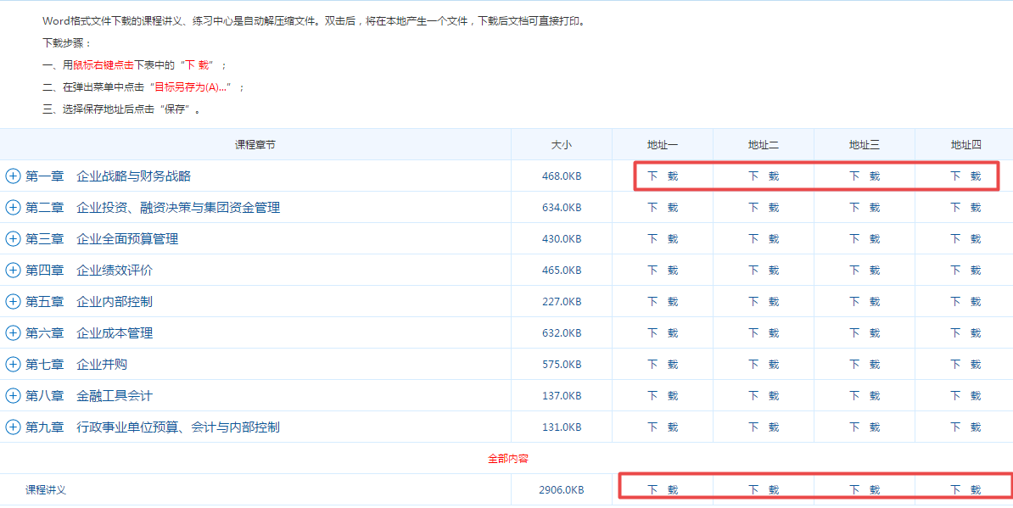Viewport: 1013px width, 508px height.
Task: Download 第五章 企业内部控制 from 地址一
Action: (663, 302)
